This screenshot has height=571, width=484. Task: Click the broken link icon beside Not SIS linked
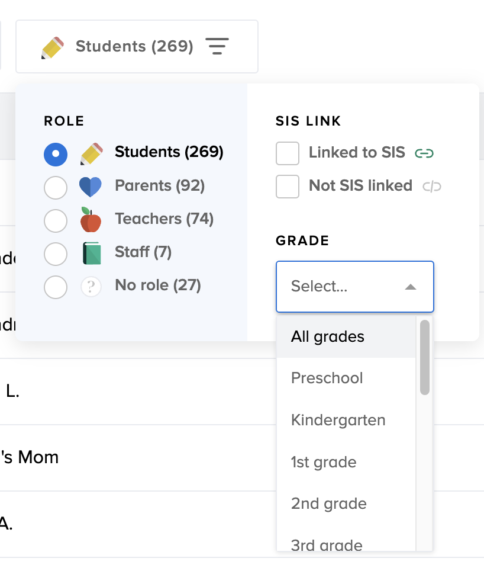(432, 187)
